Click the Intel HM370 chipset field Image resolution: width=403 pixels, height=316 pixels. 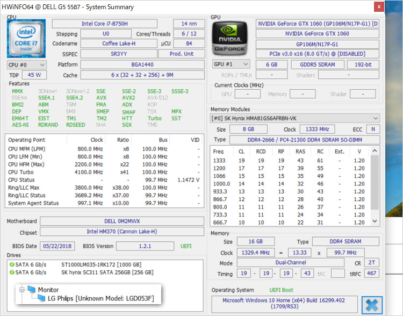122,232
